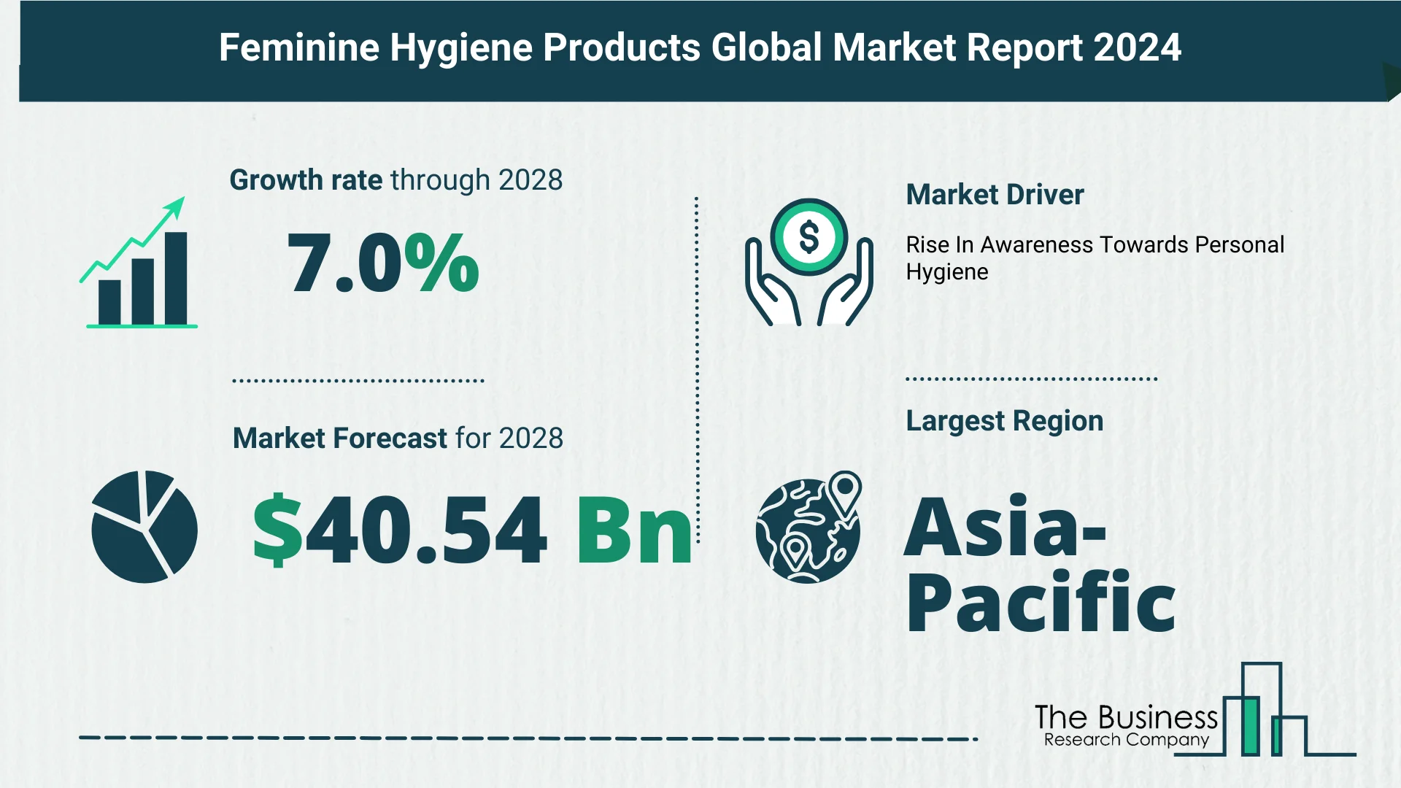Click the '$40.54 Bn' forecast value
Viewport: 1401px width, 788px height.
point(472,530)
